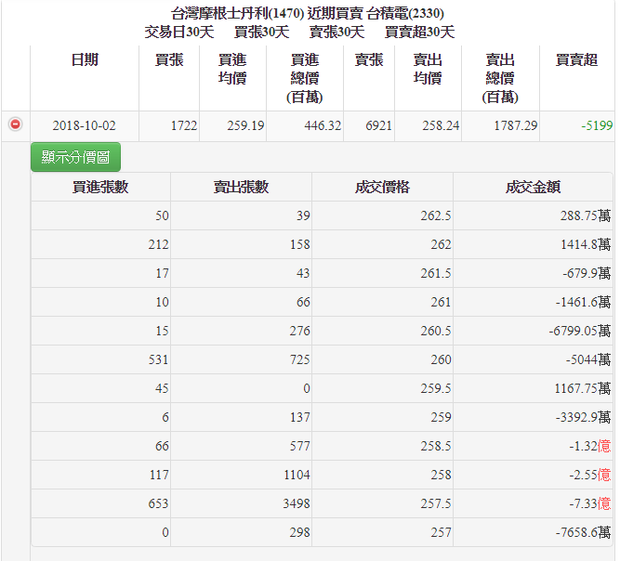Click the 成交價格 sub-table header
The image size is (620, 561).
[x=382, y=187]
